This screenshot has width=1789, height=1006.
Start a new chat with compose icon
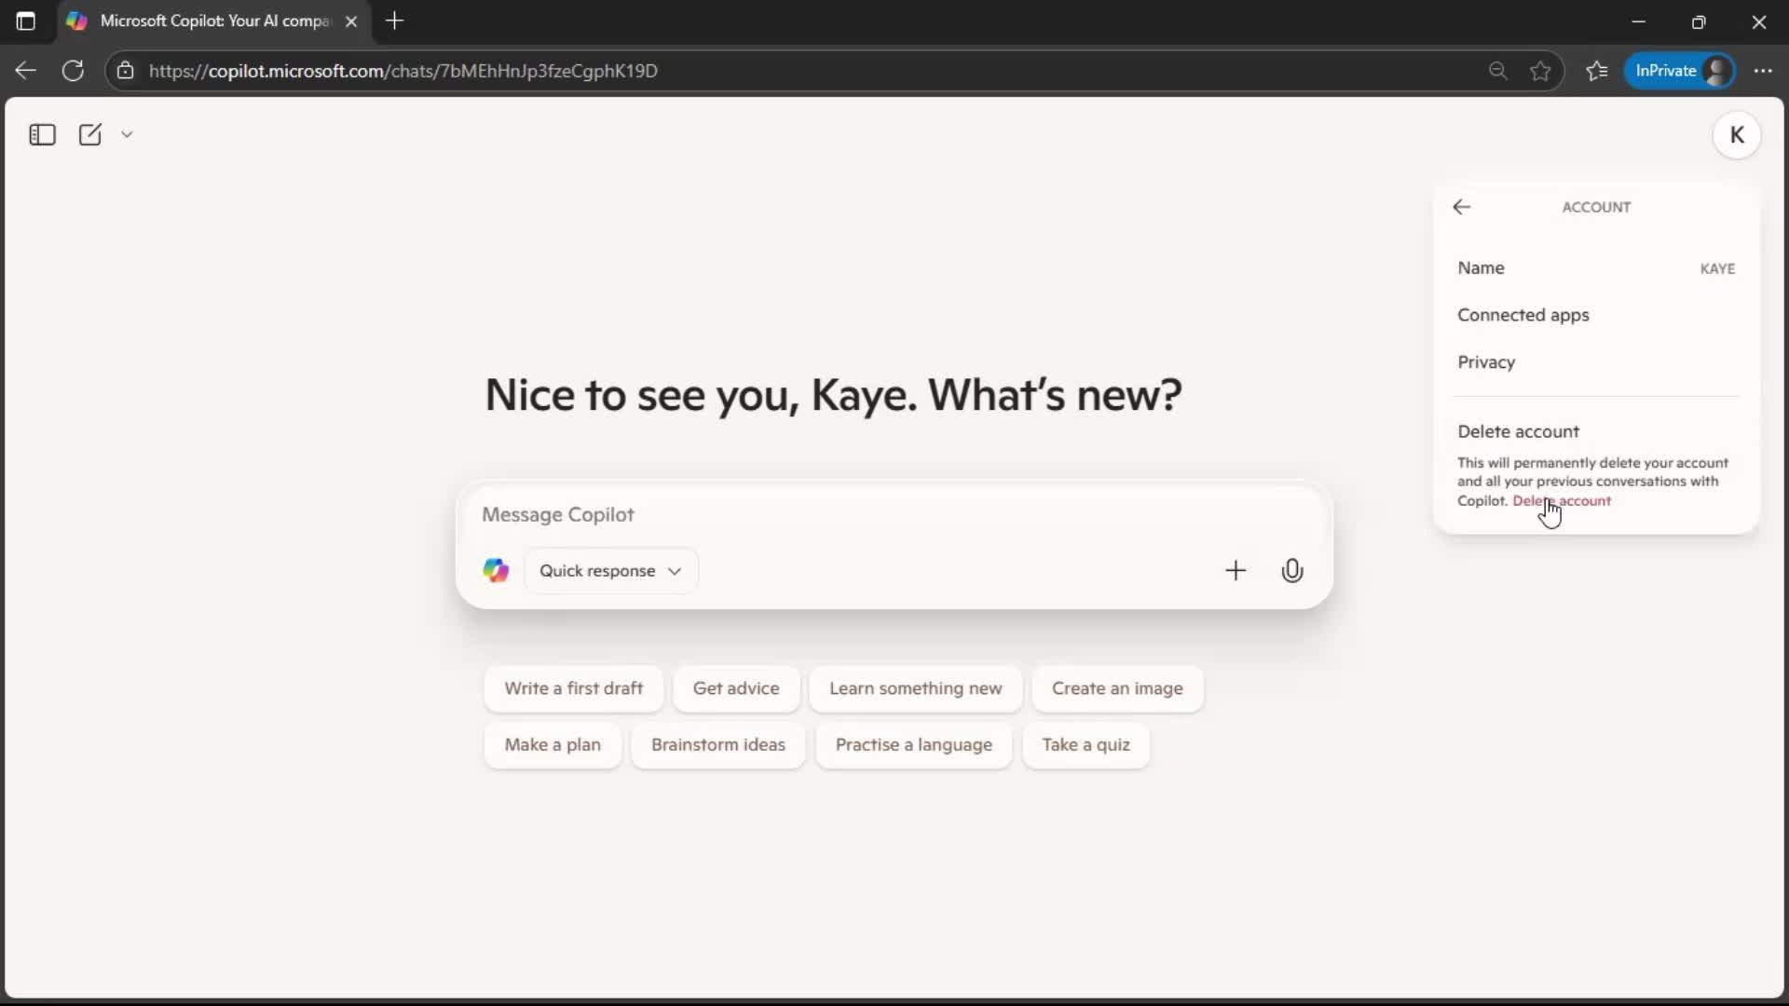[90, 135]
